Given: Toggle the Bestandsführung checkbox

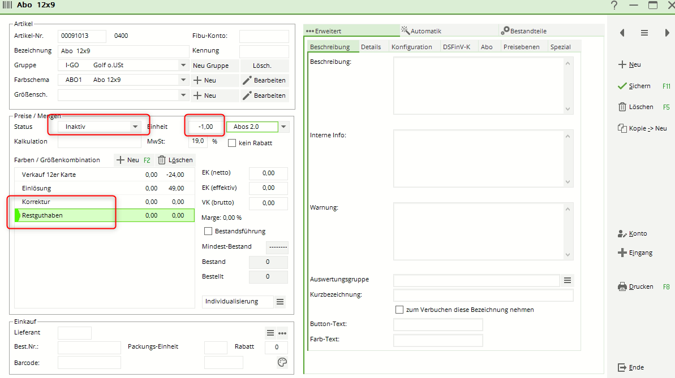Looking at the screenshot, I should (x=208, y=231).
